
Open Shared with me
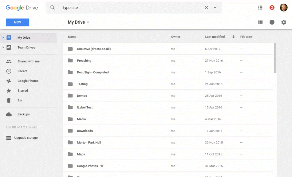click(x=28, y=61)
